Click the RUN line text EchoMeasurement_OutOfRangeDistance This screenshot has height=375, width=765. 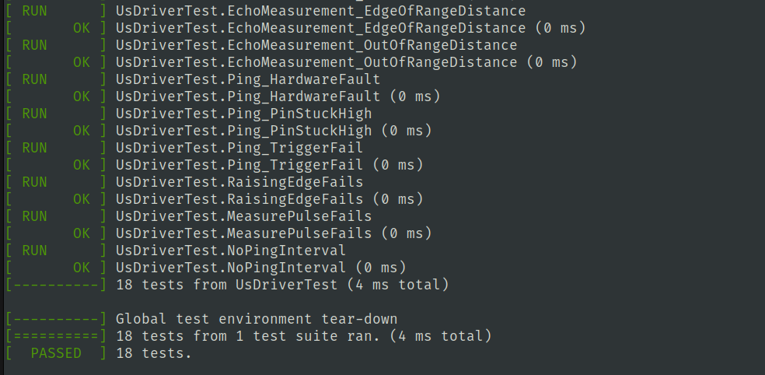[x=316, y=45]
